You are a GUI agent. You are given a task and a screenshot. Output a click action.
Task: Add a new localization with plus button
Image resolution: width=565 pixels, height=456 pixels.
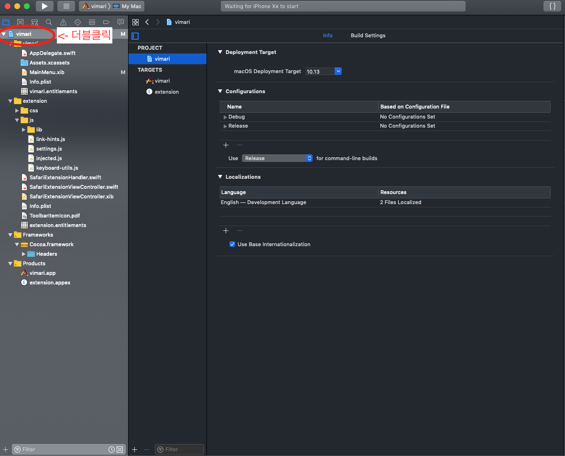pos(226,230)
